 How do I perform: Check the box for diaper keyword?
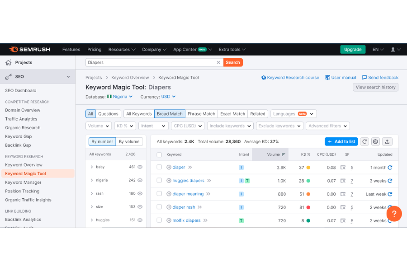point(159,167)
